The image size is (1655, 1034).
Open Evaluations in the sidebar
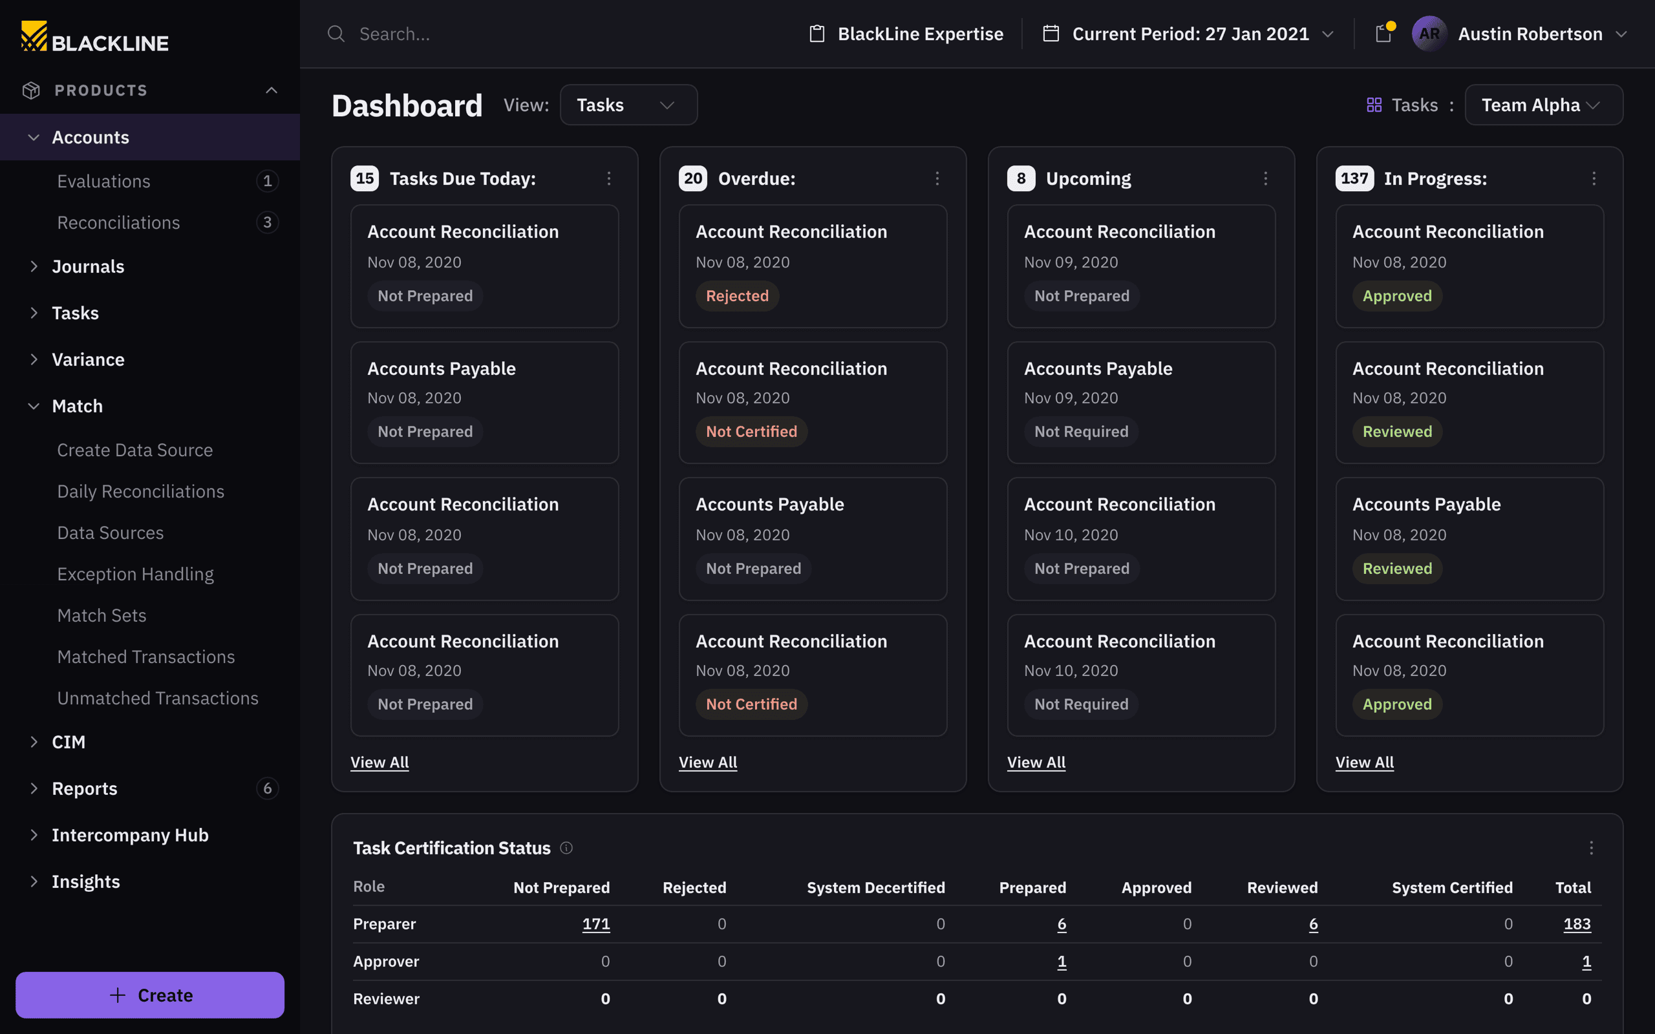point(104,181)
